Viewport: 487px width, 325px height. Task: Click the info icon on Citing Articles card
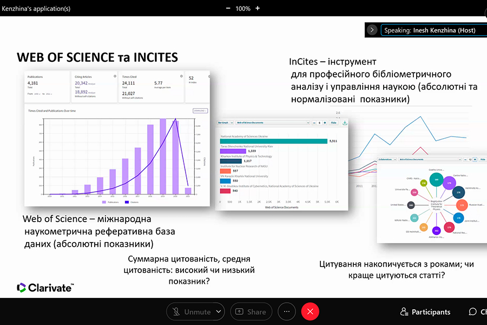point(115,76)
